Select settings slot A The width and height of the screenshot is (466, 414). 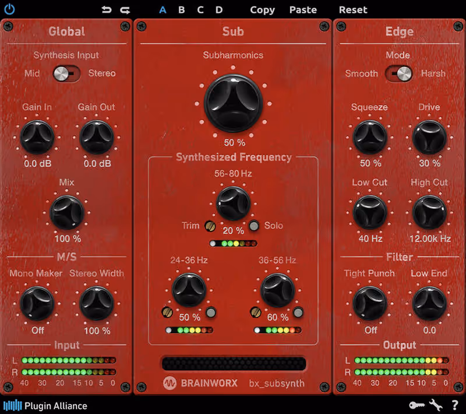163,10
